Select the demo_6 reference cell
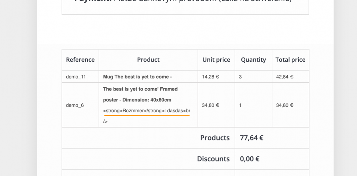Screen dimensions: 357x176 click(x=75, y=105)
